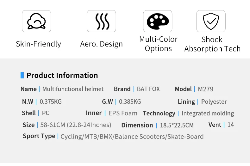Screen dimensions: 250x166
Task: Select the 0.375KG net weight value
Action: tap(51, 102)
